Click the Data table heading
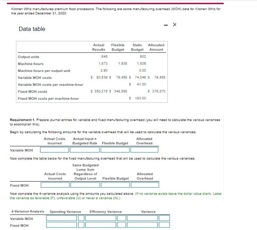This screenshot has height=230, width=257. 32,29
